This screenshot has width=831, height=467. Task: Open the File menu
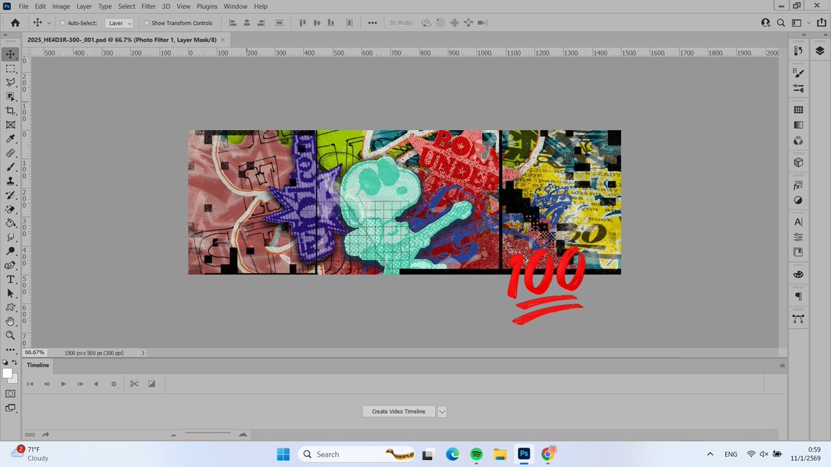[x=23, y=6]
